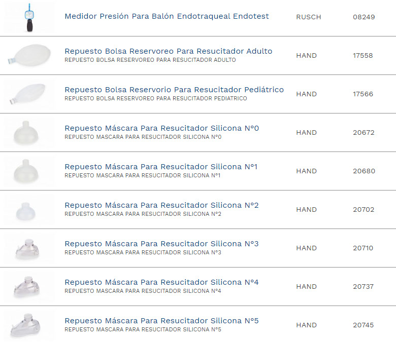Open Repuesto Máscara Resucitador Silicona N°3 link
This screenshot has height=342, width=396.
tap(161, 244)
